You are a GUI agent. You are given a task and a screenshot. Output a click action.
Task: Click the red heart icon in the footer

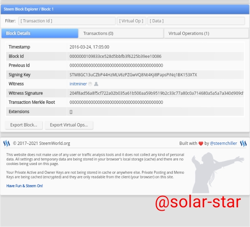(x=201, y=144)
